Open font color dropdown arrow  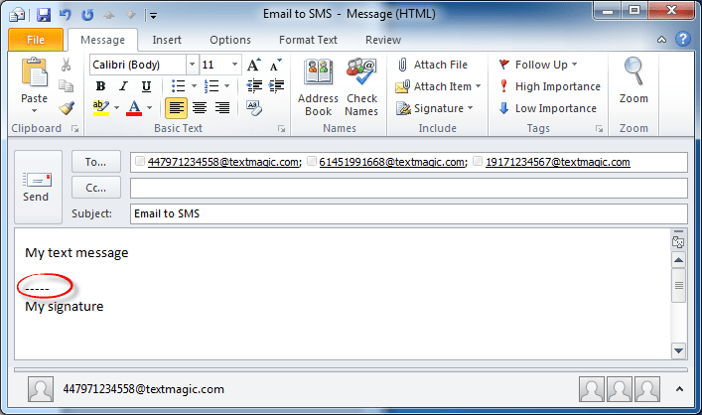coord(150,108)
